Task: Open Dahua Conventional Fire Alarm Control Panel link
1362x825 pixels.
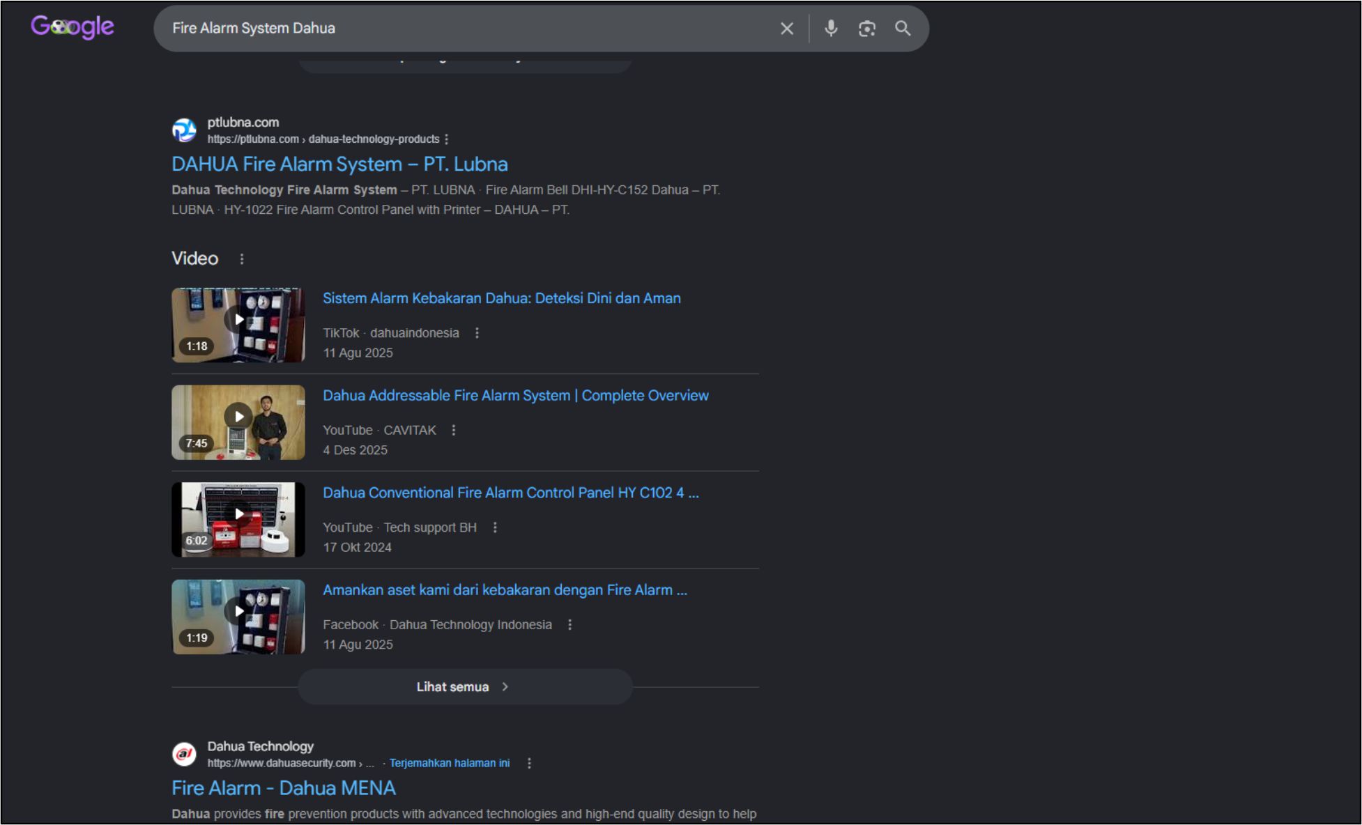Action: pyautogui.click(x=511, y=493)
